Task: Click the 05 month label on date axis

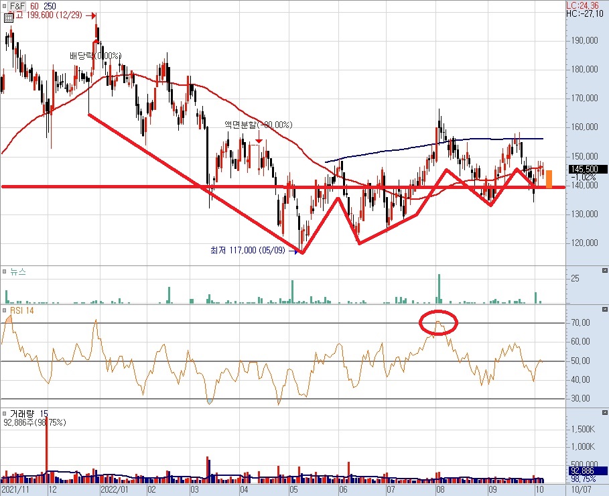Action: 293,489
